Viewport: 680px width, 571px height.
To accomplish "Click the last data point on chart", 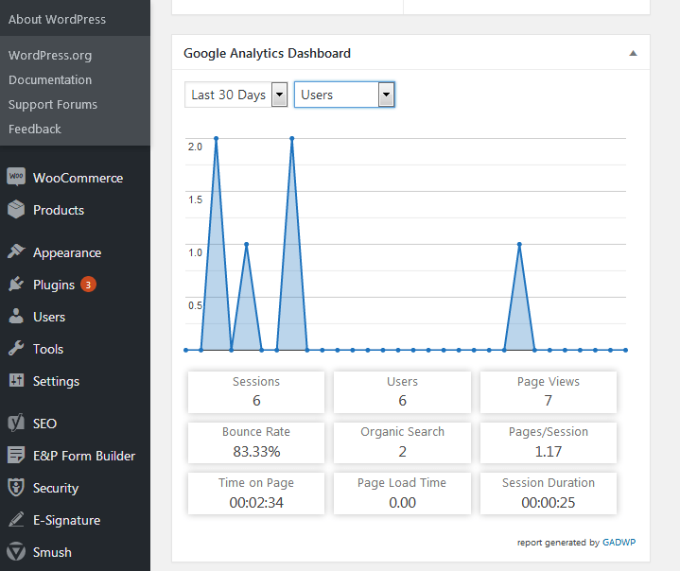I will [x=625, y=350].
